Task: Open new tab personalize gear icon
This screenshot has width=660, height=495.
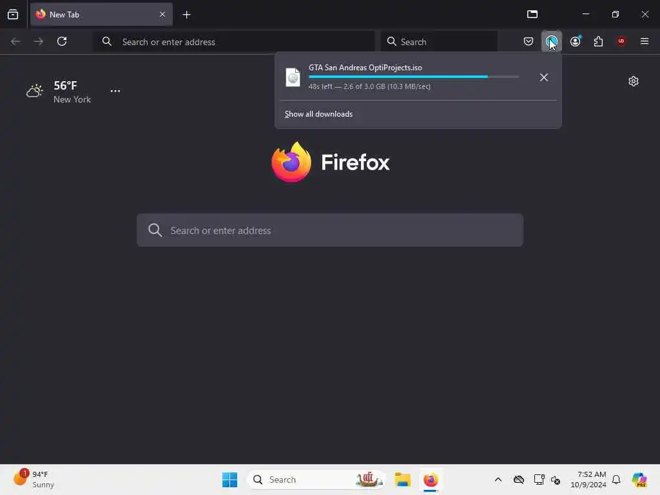Action: pyautogui.click(x=634, y=81)
